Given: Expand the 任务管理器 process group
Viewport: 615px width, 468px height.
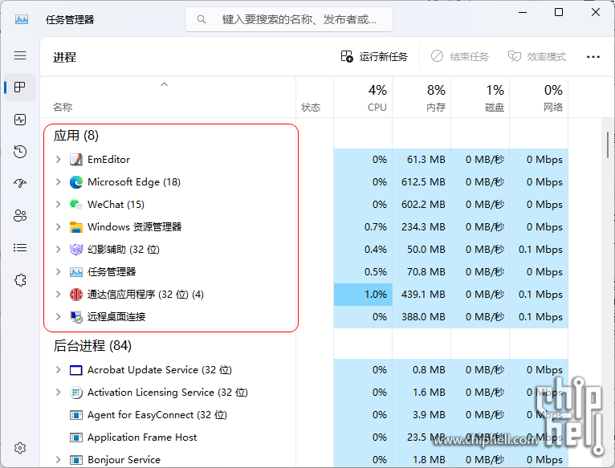Looking at the screenshot, I should [58, 271].
